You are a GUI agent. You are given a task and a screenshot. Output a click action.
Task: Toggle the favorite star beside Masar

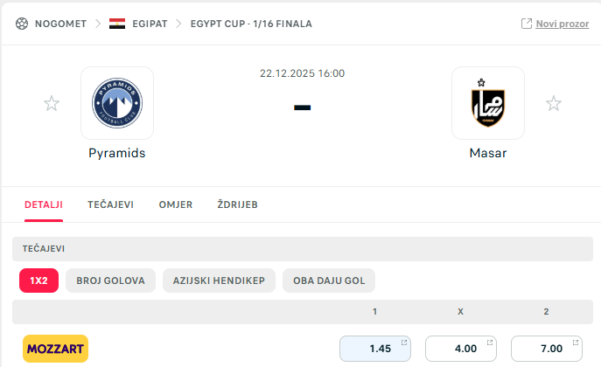click(x=554, y=104)
